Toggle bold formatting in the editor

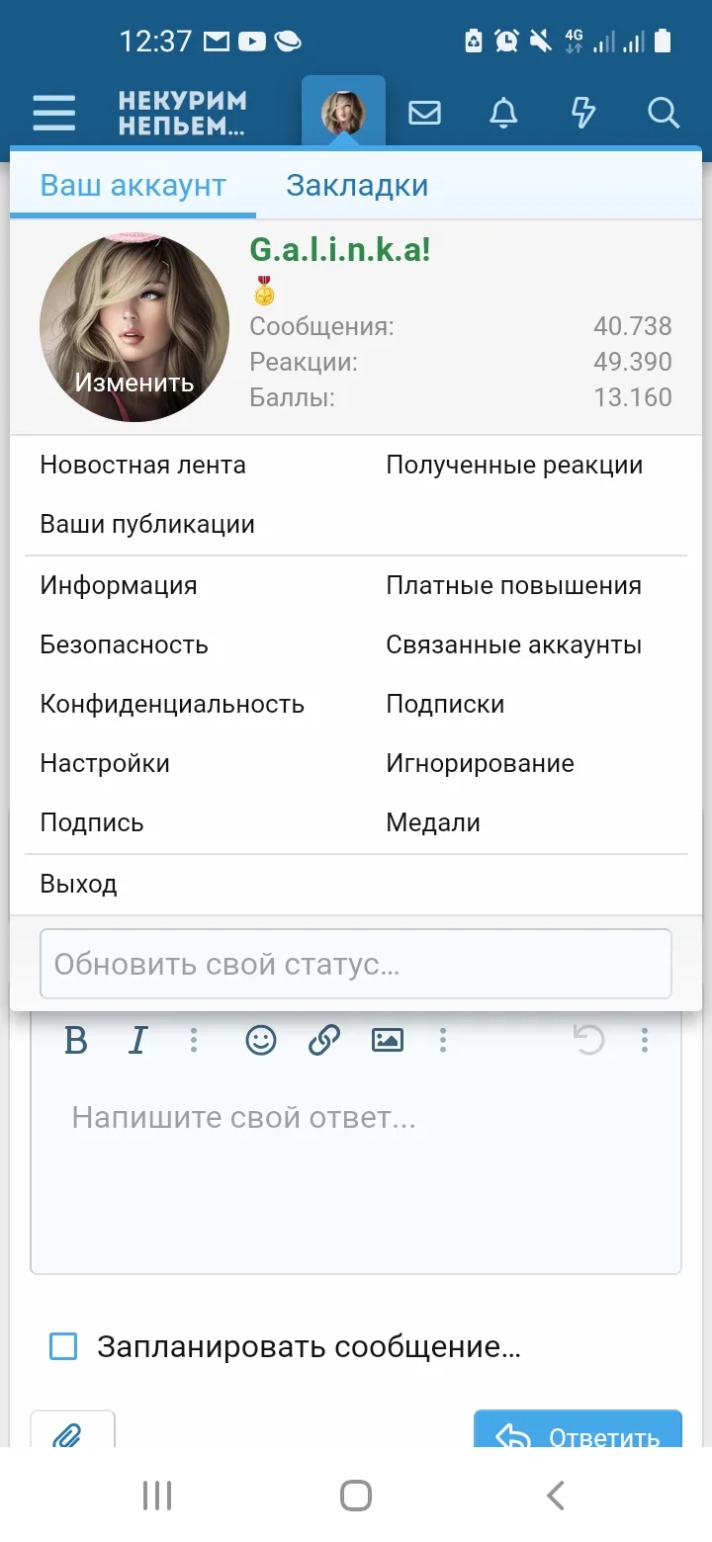point(76,1040)
